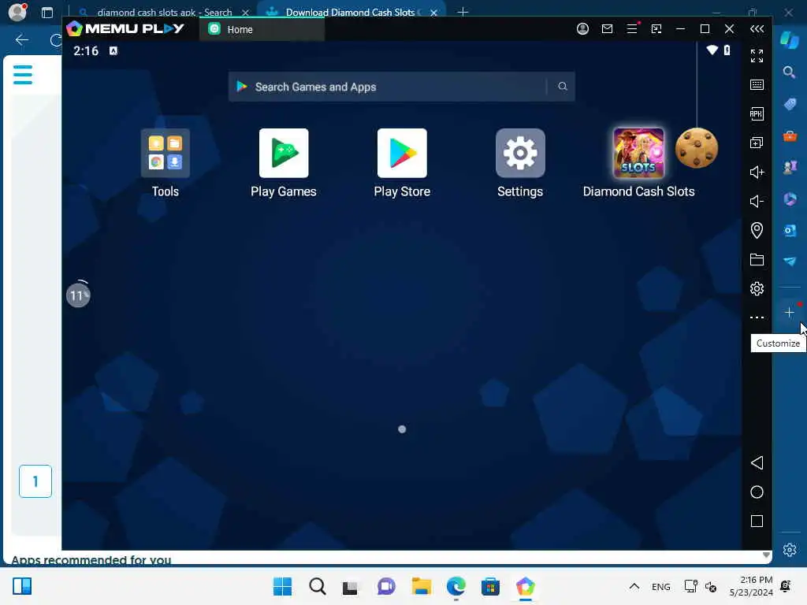807x605 pixels.
Task: Collapse the MEmu sidebar arrows
Action: [757, 29]
